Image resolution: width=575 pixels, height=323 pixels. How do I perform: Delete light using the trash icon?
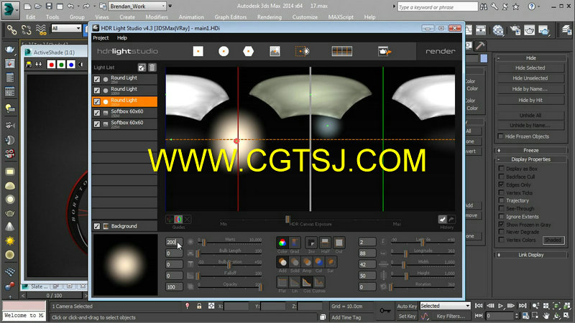click(x=152, y=67)
